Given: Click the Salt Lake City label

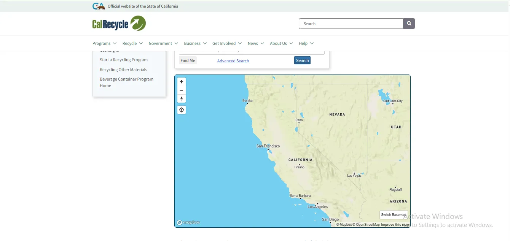Looking at the screenshot, I should (393, 101).
